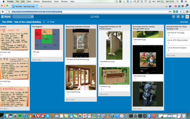Open iTunes from the dock
The image size is (190, 119).
(x=122, y=116)
